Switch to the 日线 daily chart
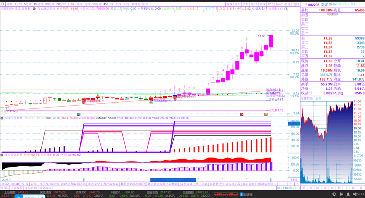The width and height of the screenshot is (365, 198). pyautogui.click(x=71, y=4)
